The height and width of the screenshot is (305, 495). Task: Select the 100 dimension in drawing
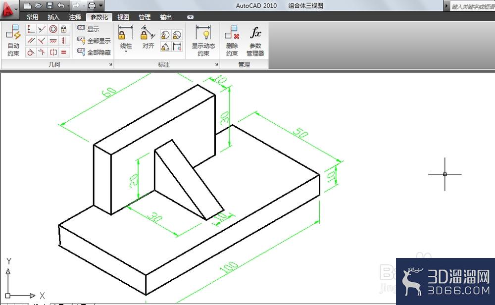(229, 267)
